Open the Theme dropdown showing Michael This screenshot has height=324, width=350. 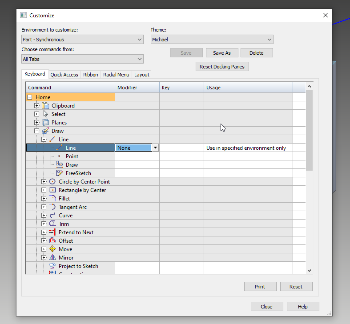[212, 40]
